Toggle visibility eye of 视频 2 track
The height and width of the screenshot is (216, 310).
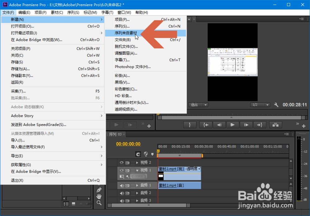(x=122, y=162)
